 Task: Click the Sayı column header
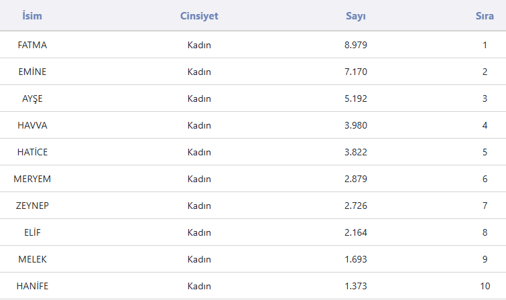[355, 16]
